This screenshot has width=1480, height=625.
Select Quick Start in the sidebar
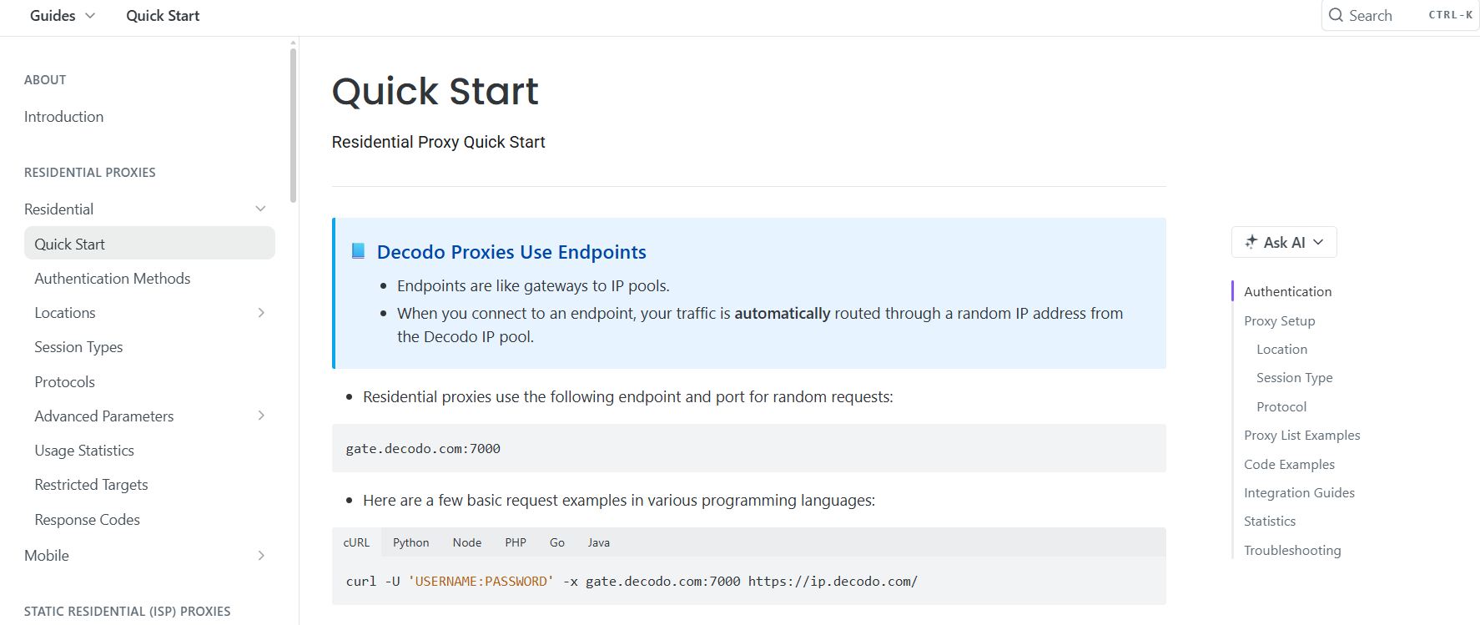(149, 244)
